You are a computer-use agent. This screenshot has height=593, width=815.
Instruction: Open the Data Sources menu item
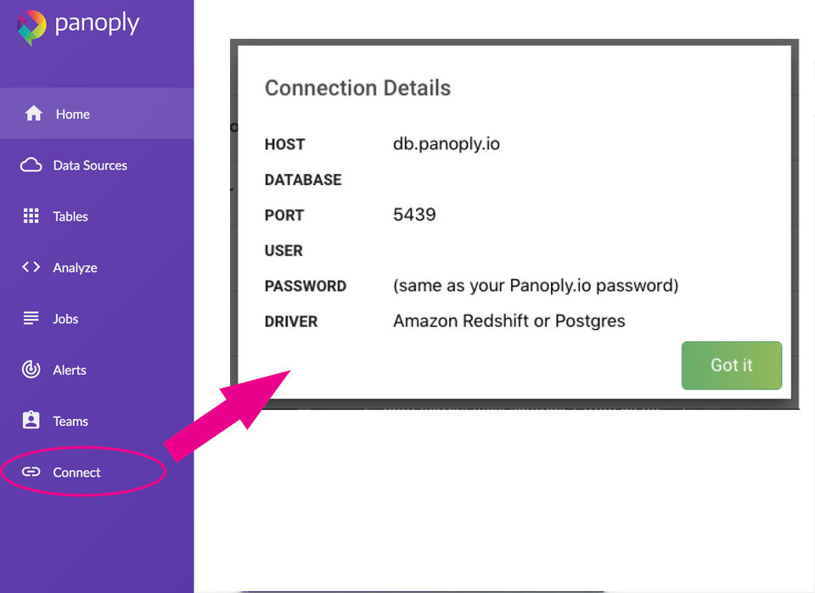point(90,165)
